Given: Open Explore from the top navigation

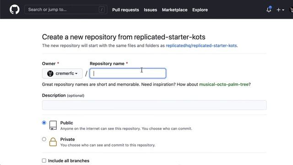Looking at the screenshot, I should click(x=200, y=10).
